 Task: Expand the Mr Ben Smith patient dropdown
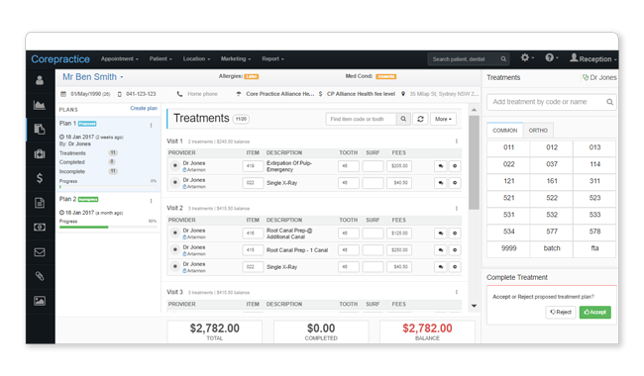click(93, 77)
